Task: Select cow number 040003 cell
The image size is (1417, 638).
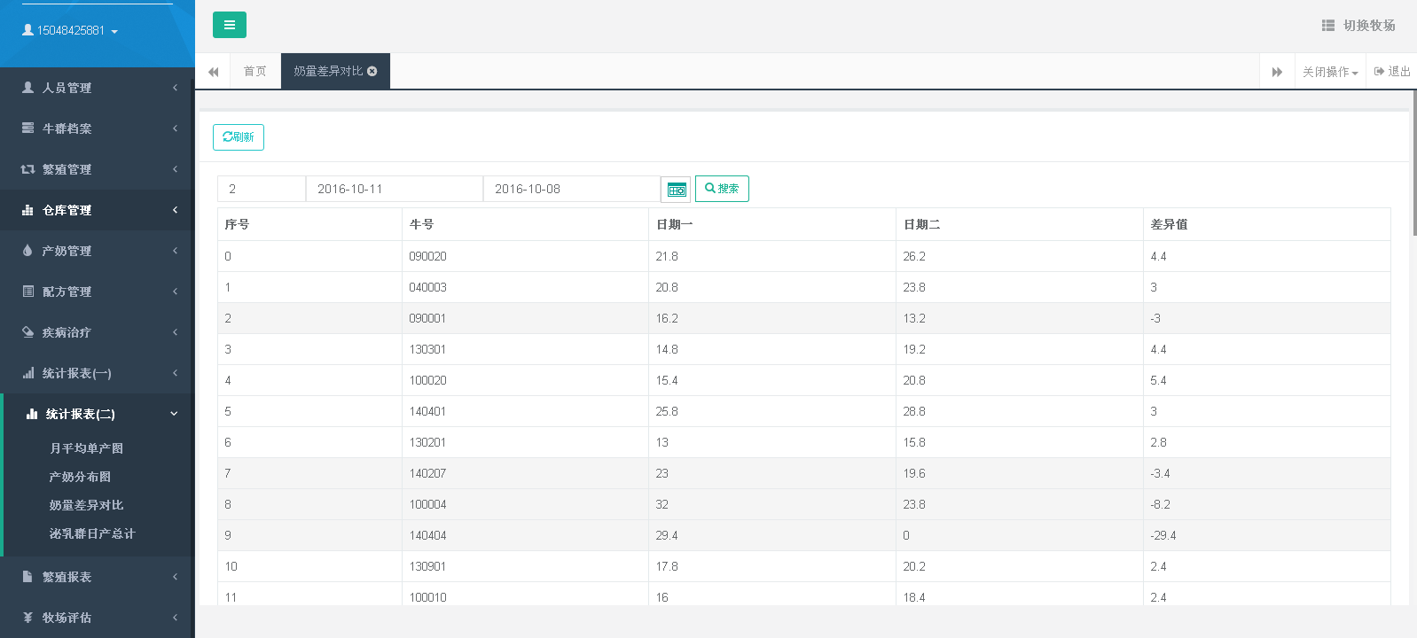Action: (525, 287)
